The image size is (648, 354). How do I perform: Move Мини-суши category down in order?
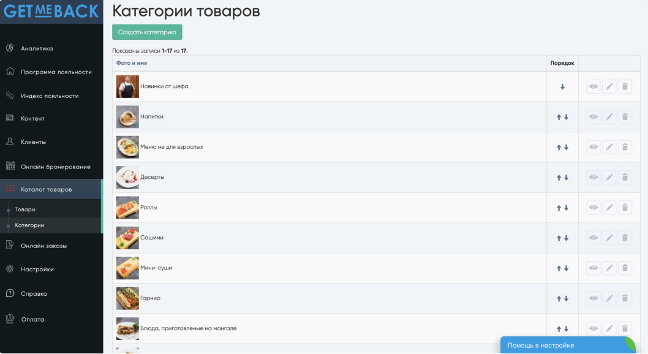[x=567, y=268]
